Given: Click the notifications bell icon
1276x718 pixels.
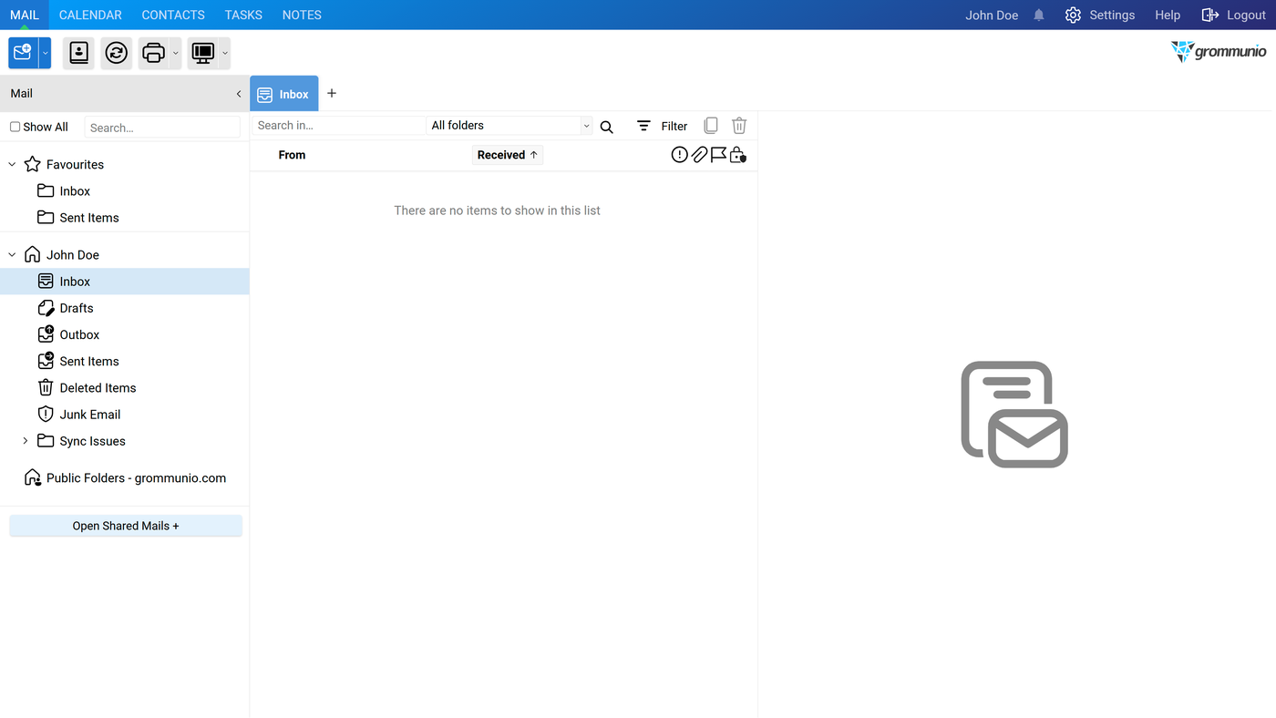Looking at the screenshot, I should pyautogui.click(x=1039, y=15).
